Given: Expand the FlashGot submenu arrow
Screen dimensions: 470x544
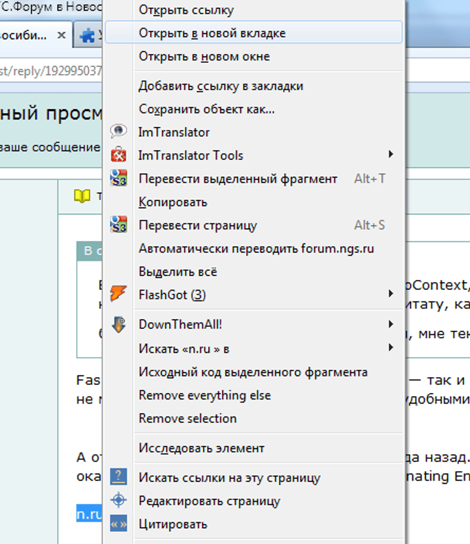Looking at the screenshot, I should pos(391,294).
